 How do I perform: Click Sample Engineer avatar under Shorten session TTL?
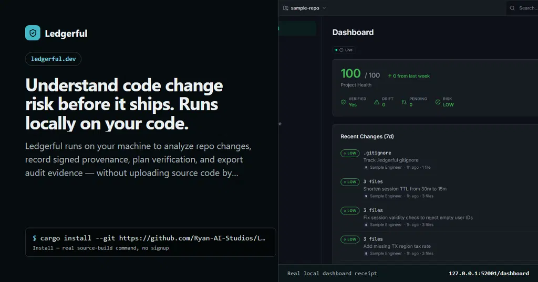(x=366, y=196)
